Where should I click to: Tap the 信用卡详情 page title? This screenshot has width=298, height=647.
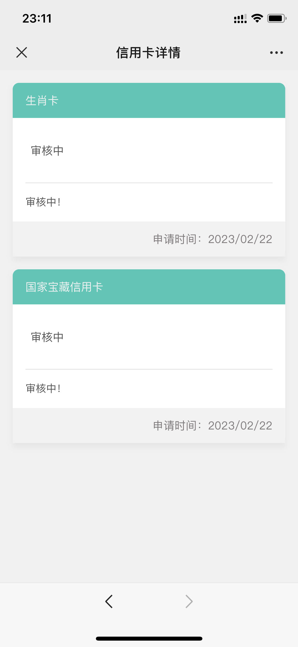[148, 53]
